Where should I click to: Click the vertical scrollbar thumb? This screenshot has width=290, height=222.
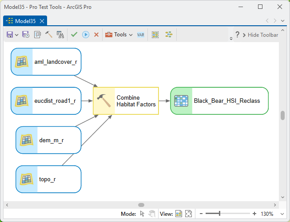282,116
